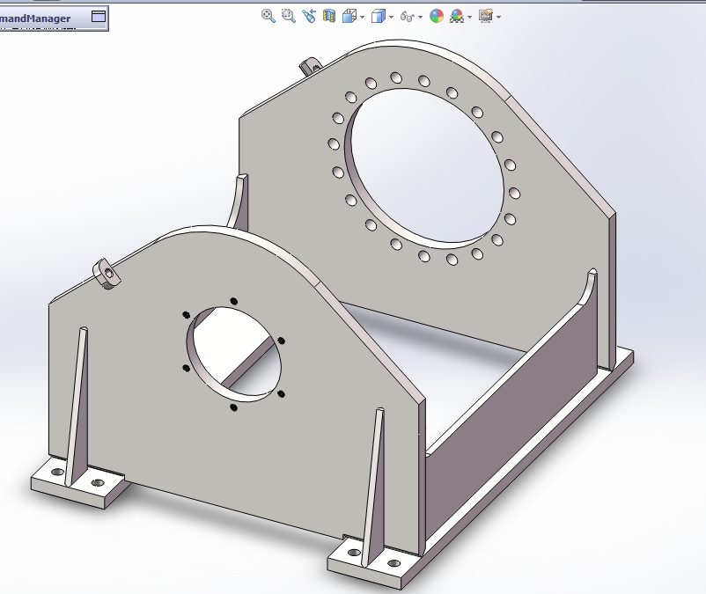Click the Zoom to Fit icon
This screenshot has width=706, height=594.
pos(268,16)
